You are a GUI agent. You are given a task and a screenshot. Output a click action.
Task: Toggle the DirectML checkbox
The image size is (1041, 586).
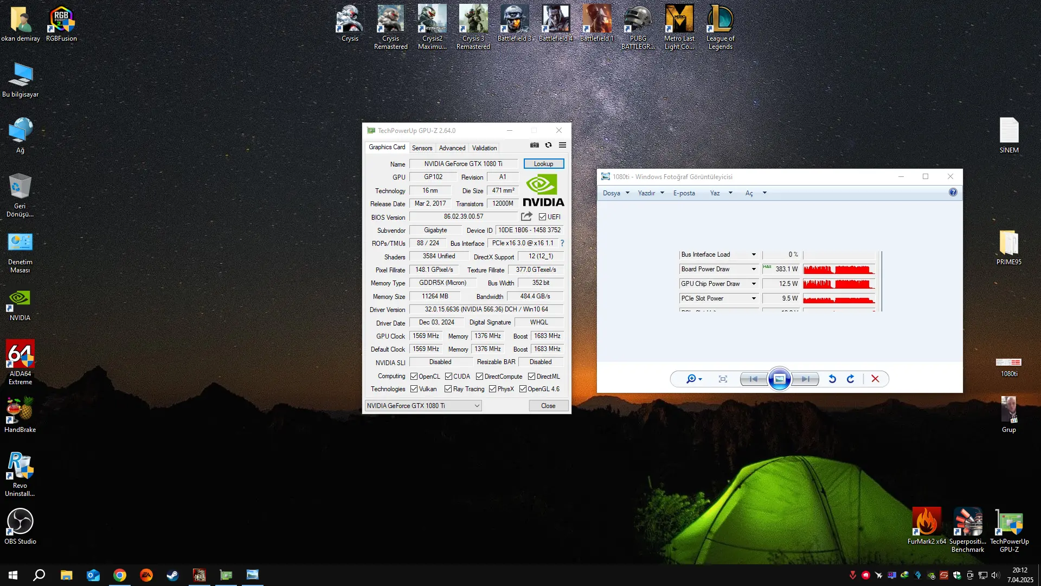(531, 377)
